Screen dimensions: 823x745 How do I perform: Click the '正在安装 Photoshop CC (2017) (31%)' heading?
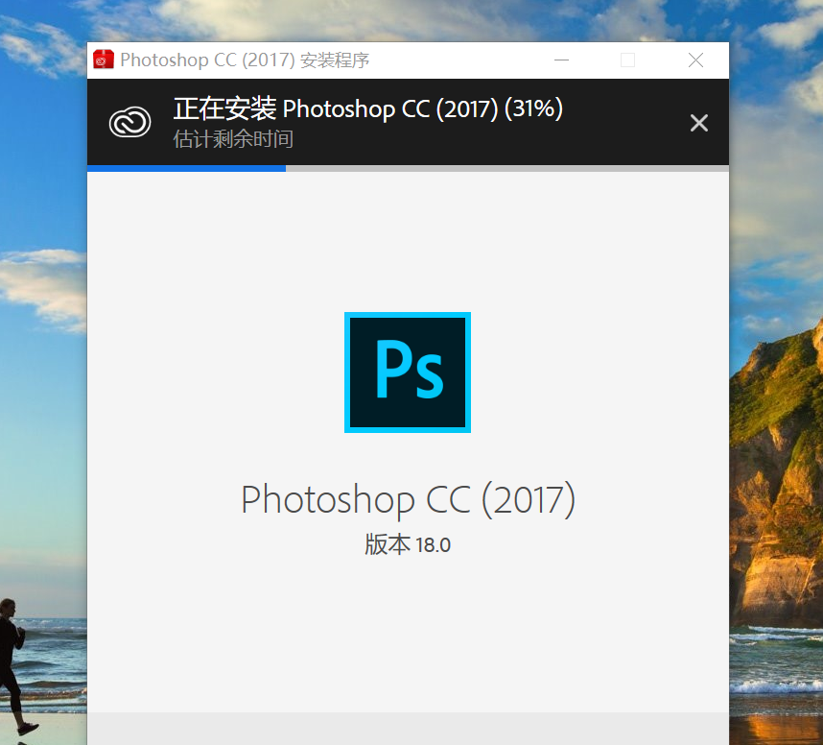368,108
